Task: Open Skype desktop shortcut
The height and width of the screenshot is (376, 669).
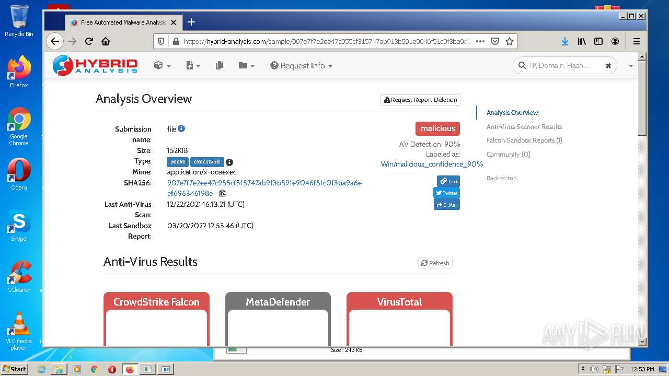Action: pyautogui.click(x=19, y=226)
